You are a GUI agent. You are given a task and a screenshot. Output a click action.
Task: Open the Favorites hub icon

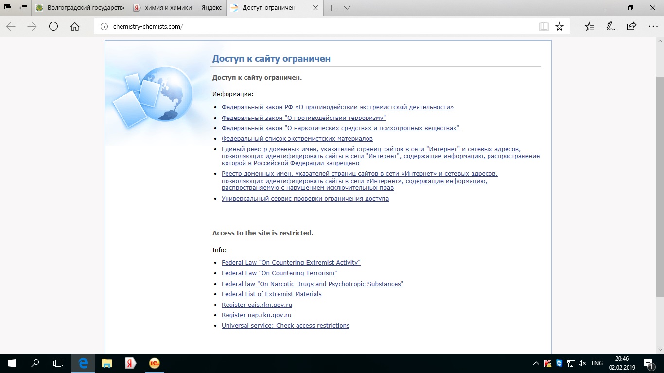(x=589, y=27)
